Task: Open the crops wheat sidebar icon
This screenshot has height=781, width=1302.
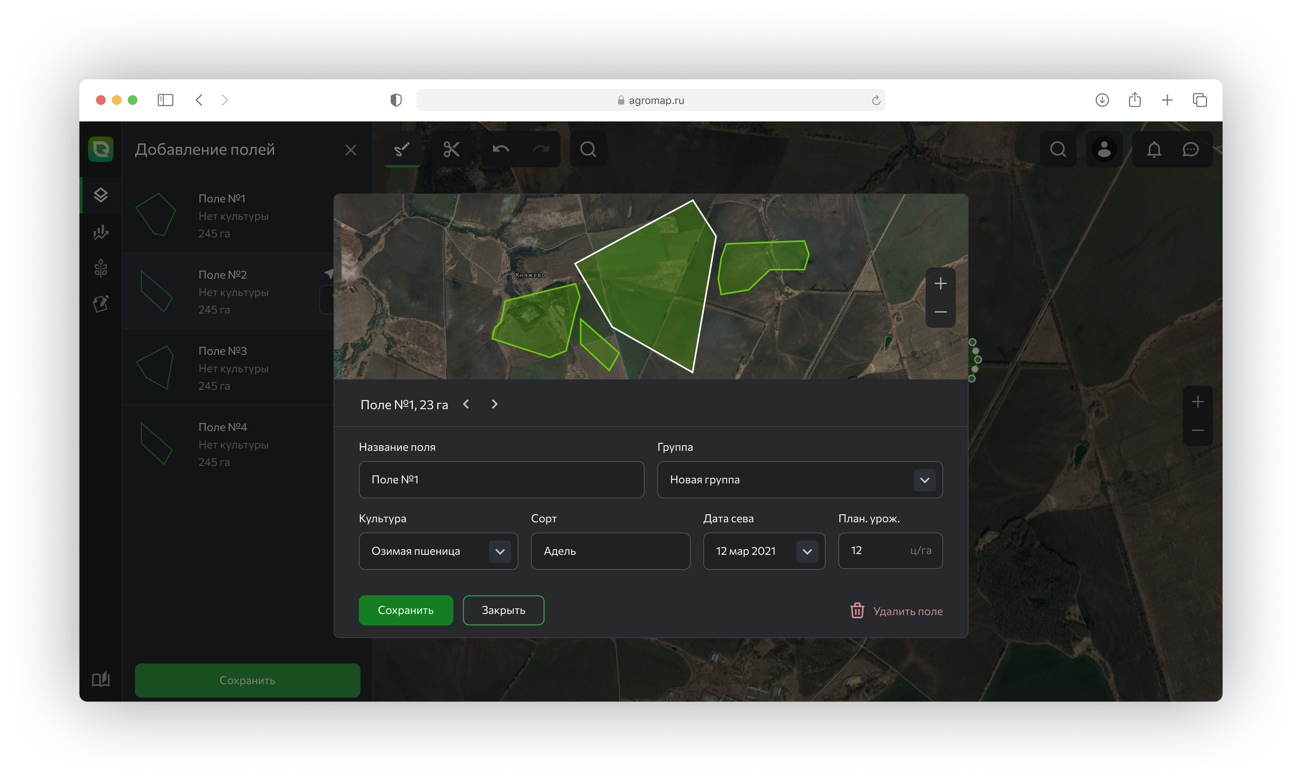Action: tap(100, 268)
